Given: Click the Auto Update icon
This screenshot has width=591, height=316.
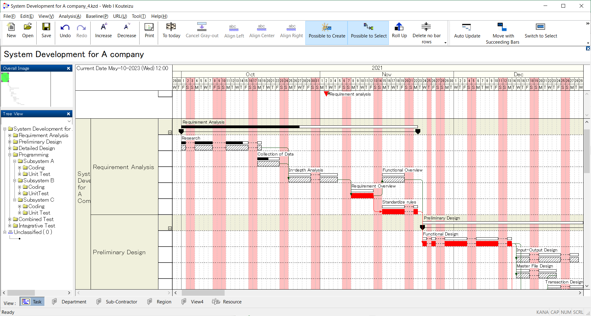Looking at the screenshot, I should click(x=467, y=31).
